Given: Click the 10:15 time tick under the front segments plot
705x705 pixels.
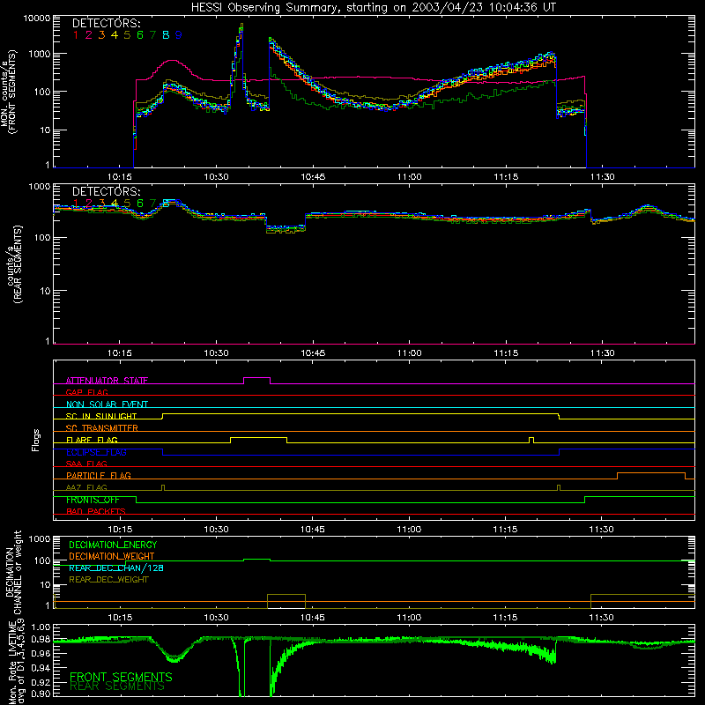Looking at the screenshot, I should pyautogui.click(x=120, y=177).
